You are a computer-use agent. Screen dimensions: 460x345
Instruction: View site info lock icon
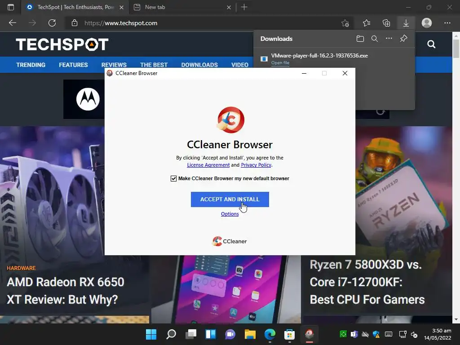click(x=75, y=23)
